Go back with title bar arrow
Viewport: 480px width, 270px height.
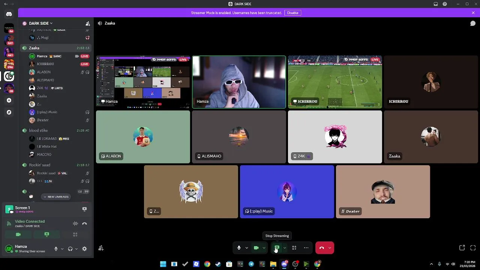pos(5,4)
